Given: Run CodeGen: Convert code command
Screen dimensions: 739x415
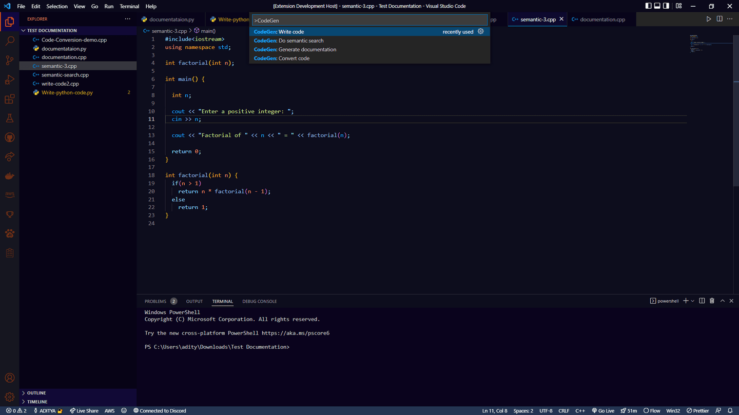Looking at the screenshot, I should point(369,58).
